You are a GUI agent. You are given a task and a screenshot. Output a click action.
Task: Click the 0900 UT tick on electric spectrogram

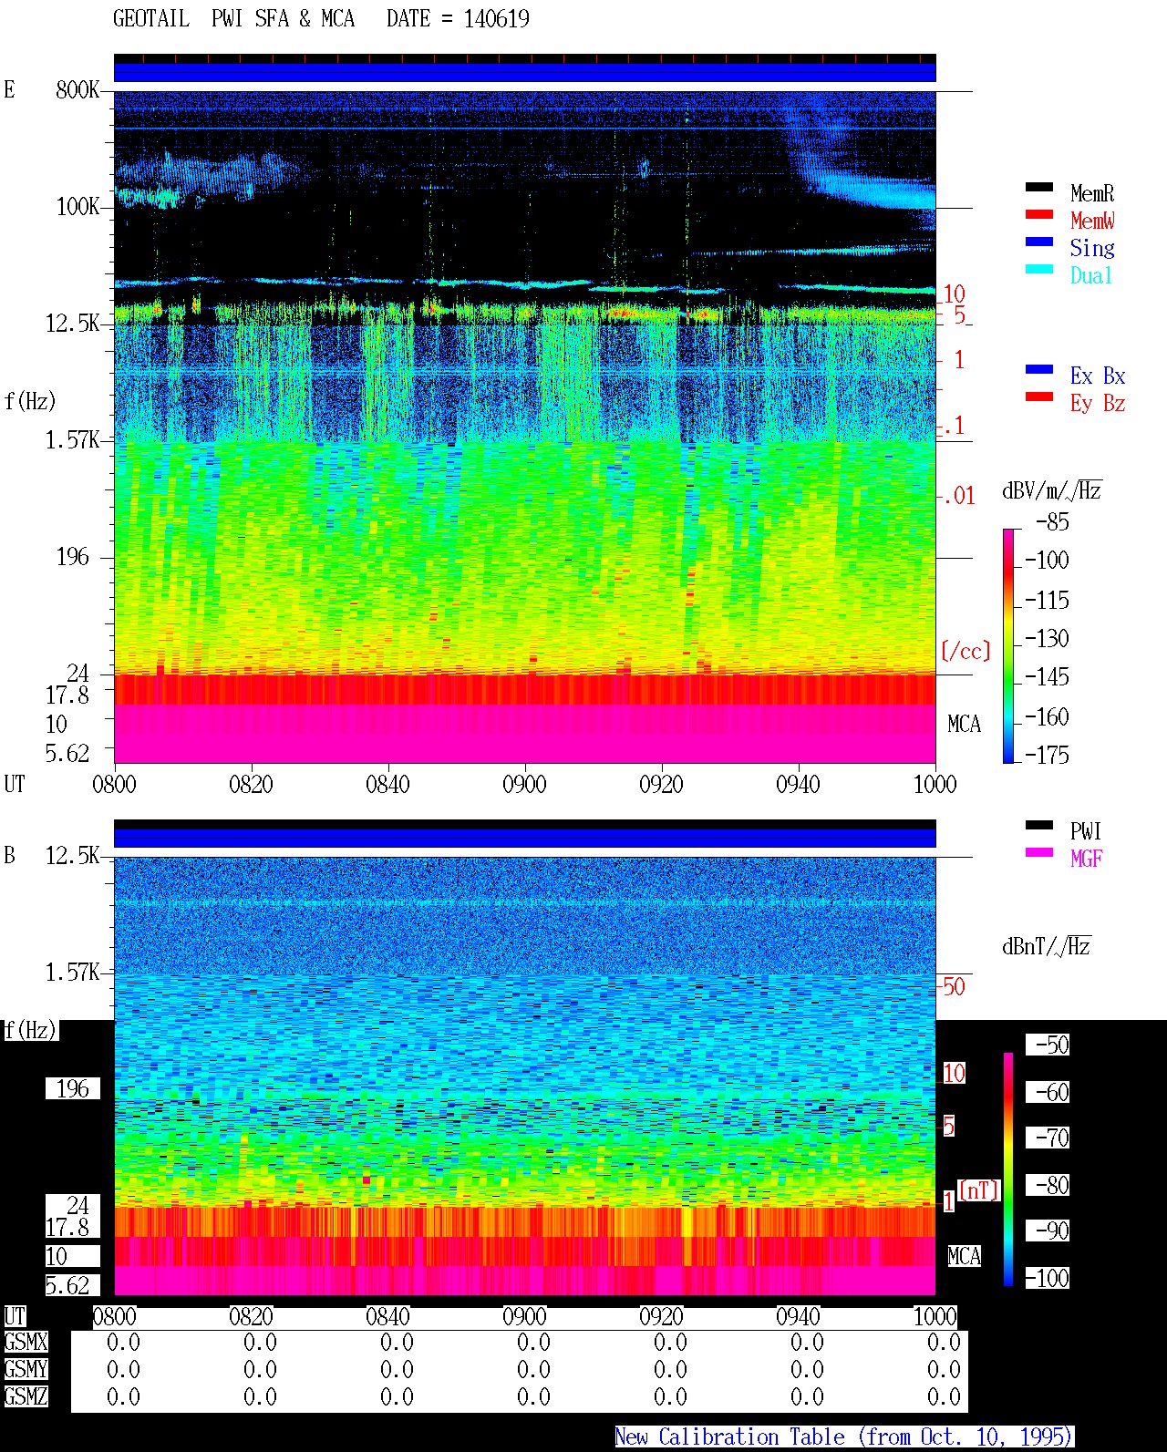coord(524,784)
